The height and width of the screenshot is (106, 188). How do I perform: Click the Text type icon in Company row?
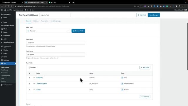[x=122, y=78]
